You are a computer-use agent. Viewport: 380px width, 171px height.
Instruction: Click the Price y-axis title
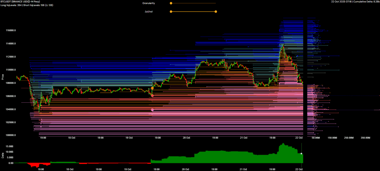(3, 78)
